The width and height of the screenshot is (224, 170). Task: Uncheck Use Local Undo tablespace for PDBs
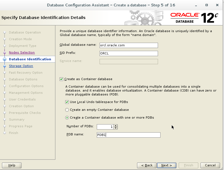[67, 102]
